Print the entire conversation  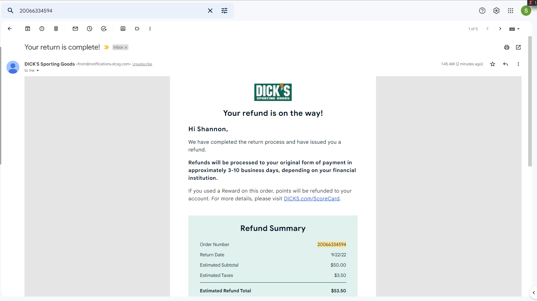coord(507,47)
